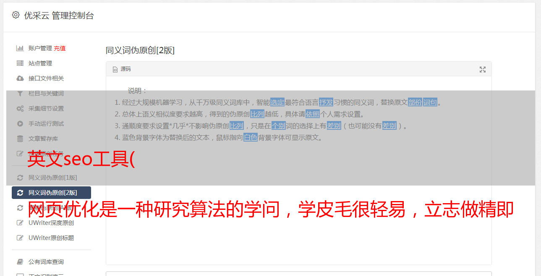This screenshot has height=276, width=541.
Task: Click inside the editor text area
Action: [298, 201]
